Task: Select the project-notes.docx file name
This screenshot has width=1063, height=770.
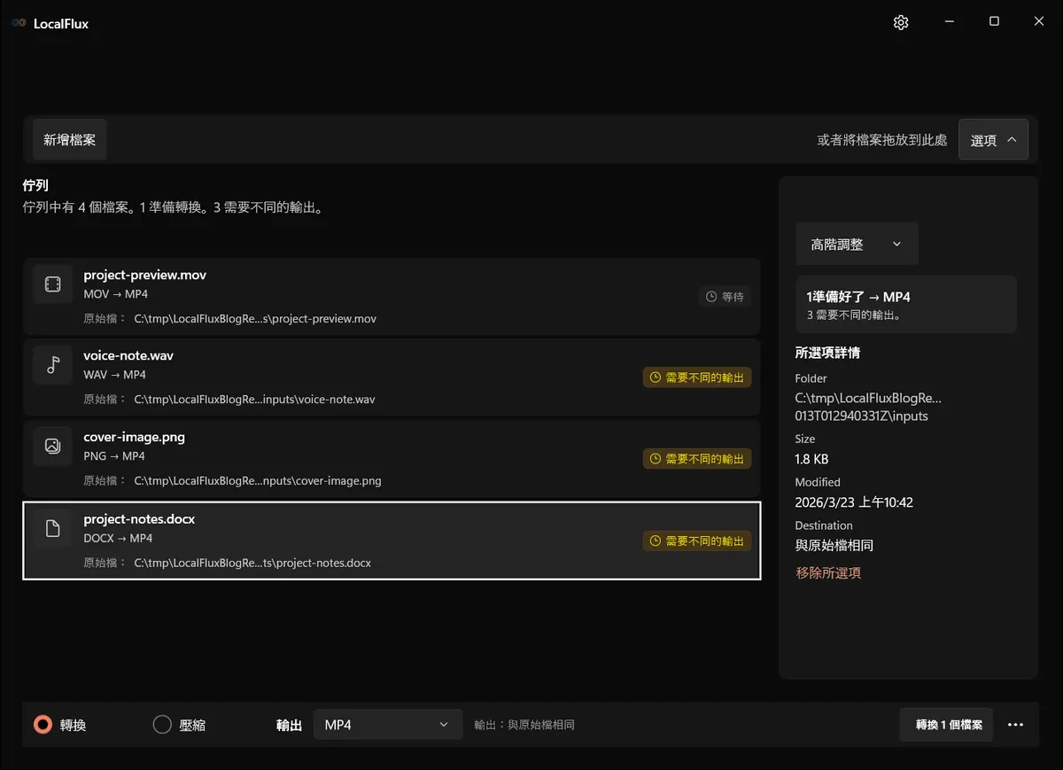Action: [139, 519]
